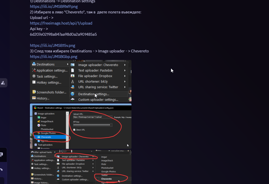The height and width of the screenshot is (184, 269).
Task: Open the iili.io/JMSBRWP.png link
Action: point(54,7)
